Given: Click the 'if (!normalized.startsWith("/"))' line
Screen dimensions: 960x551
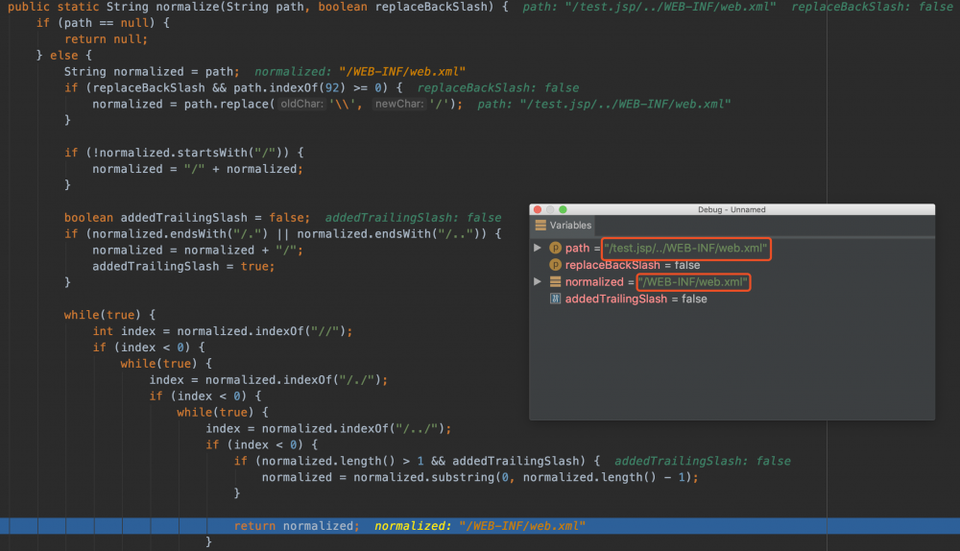Looking at the screenshot, I should [184, 153].
